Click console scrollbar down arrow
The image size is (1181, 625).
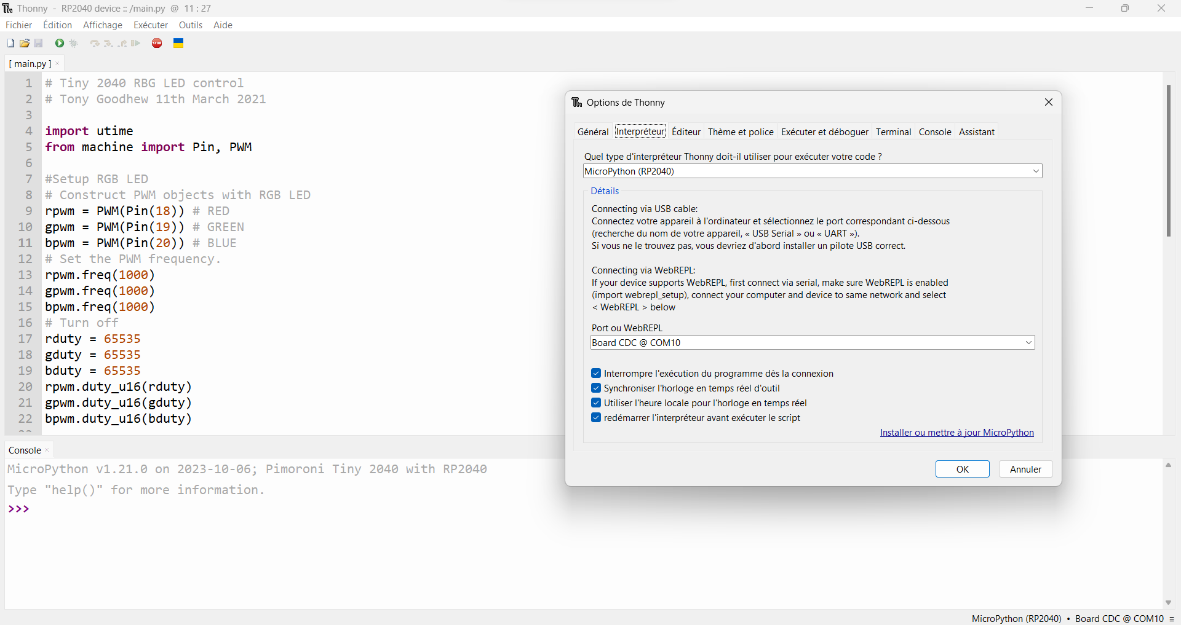tap(1168, 603)
